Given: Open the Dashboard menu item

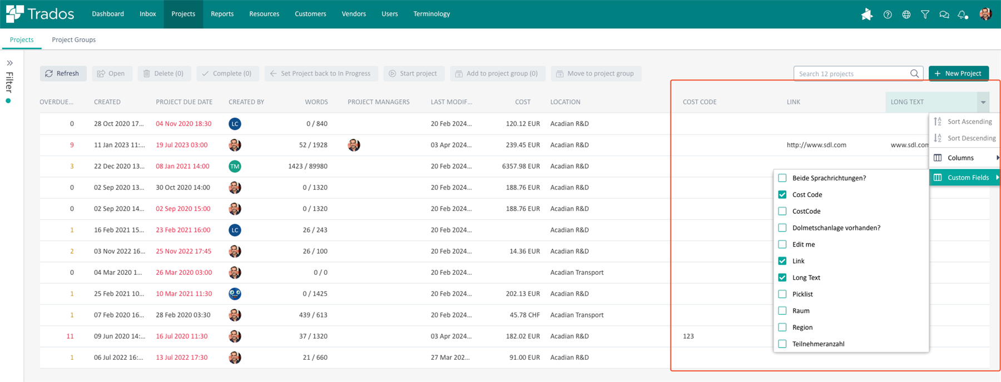Looking at the screenshot, I should pyautogui.click(x=108, y=14).
